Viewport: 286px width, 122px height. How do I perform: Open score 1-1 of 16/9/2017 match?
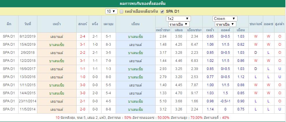tap(82, 69)
